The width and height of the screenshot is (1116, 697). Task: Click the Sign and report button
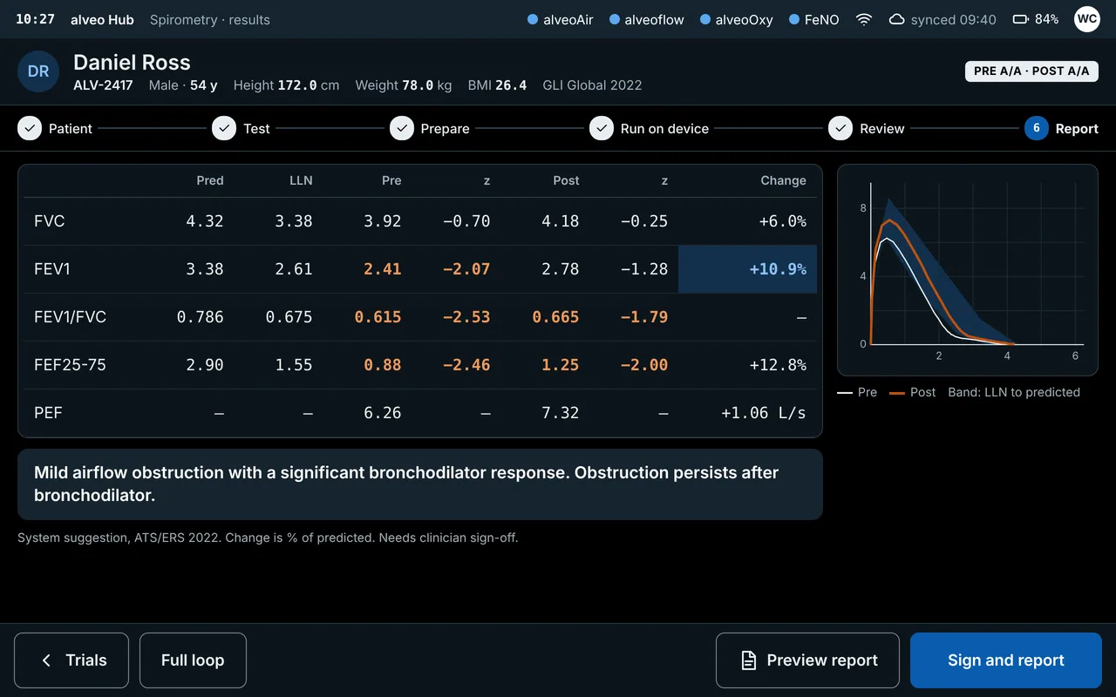(x=1006, y=660)
